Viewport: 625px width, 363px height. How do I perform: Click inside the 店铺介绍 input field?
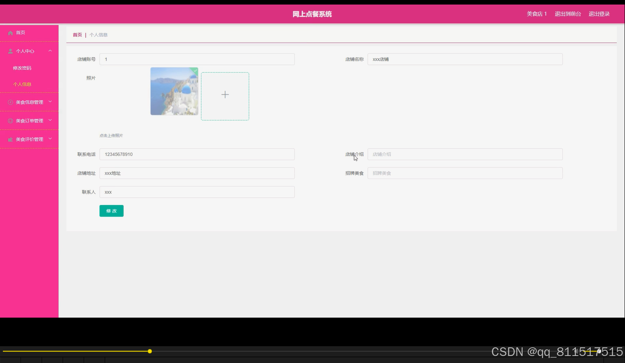point(465,154)
